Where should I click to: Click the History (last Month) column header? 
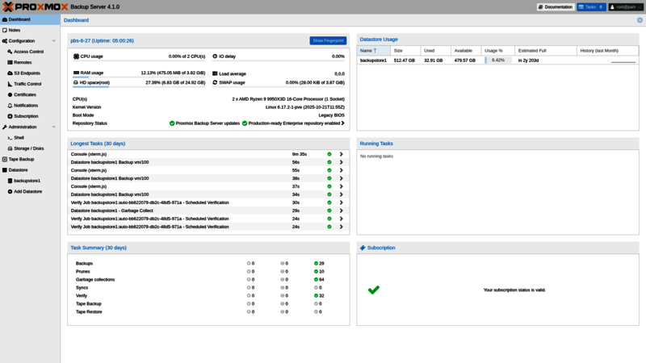[x=608, y=51]
